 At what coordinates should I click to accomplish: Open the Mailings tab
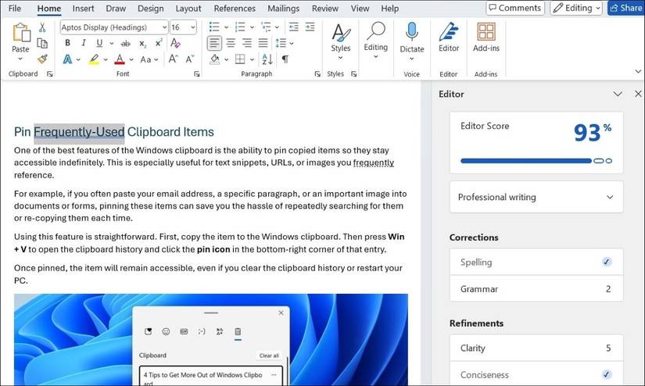[x=284, y=9]
